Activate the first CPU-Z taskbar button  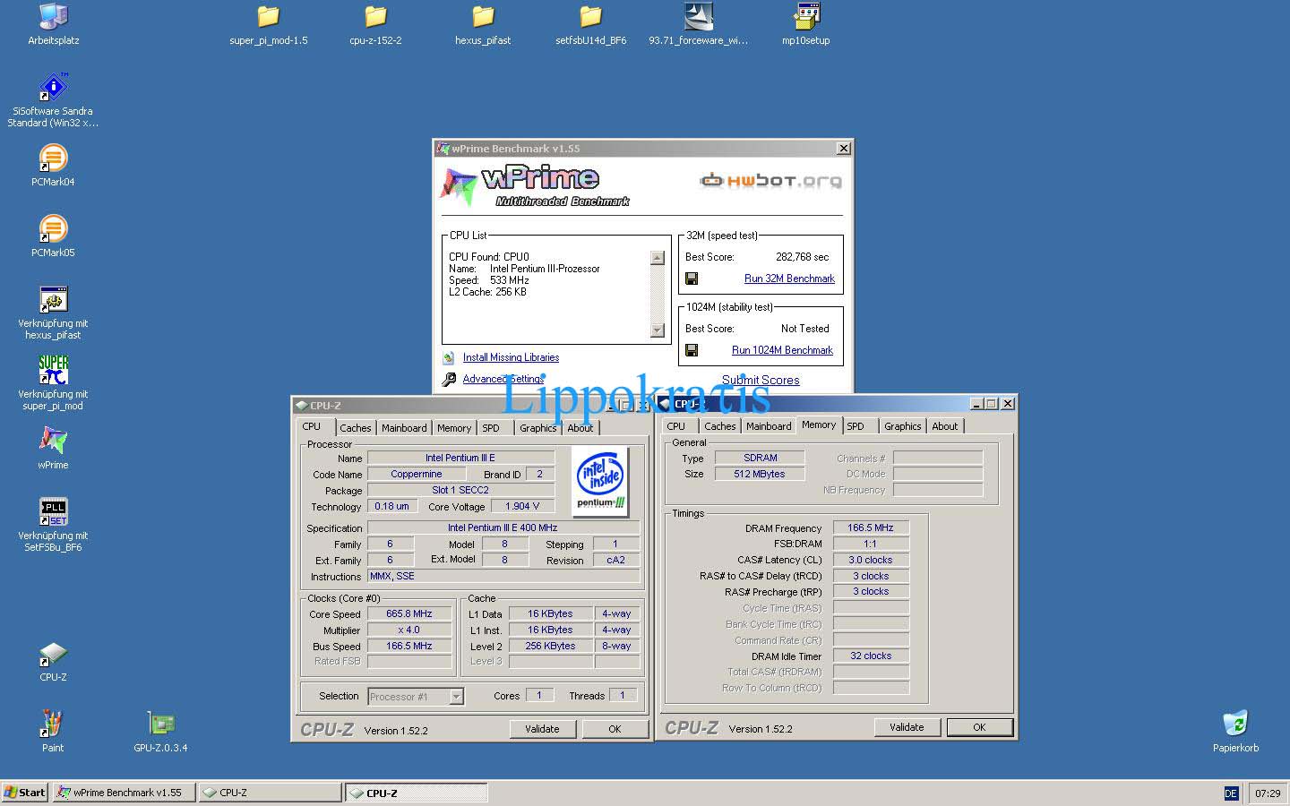tap(270, 793)
